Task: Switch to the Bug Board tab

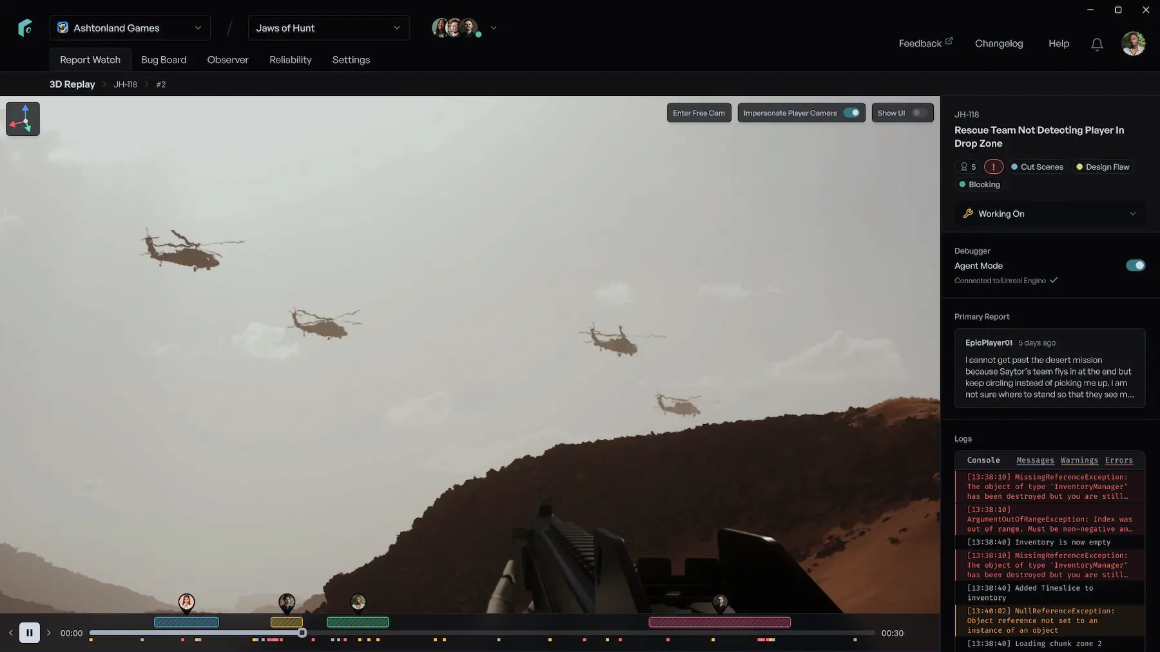Action: pyautogui.click(x=164, y=59)
